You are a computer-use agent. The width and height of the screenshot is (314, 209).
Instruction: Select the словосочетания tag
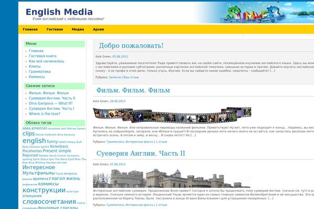point(49,202)
